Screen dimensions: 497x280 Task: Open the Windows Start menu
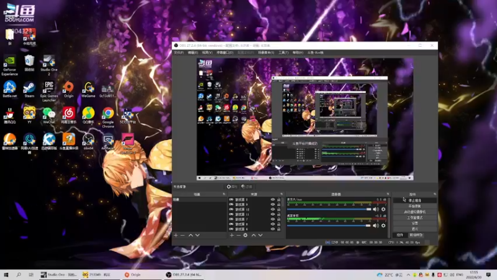(6, 274)
